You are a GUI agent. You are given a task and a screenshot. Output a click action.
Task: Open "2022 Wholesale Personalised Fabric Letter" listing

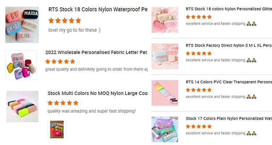[96, 53]
